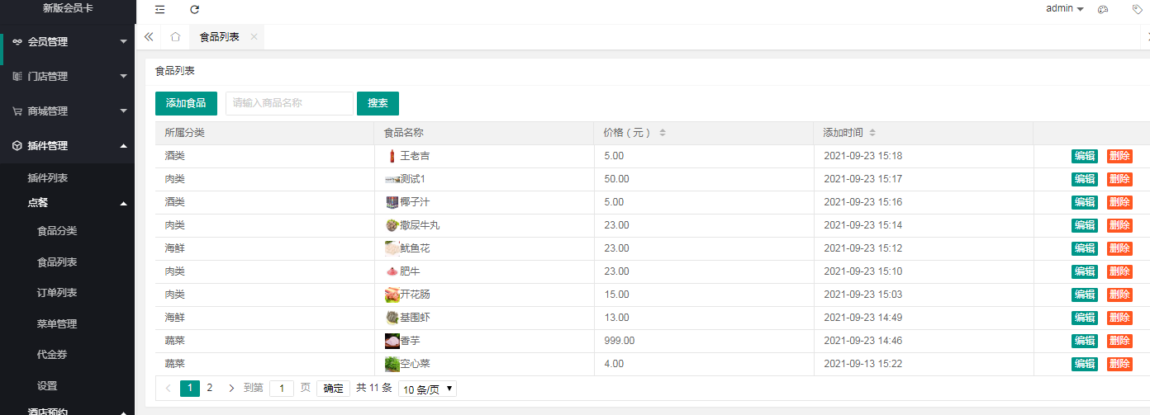
Task: Click the double-left tab scroll arrows
Action: click(x=149, y=37)
